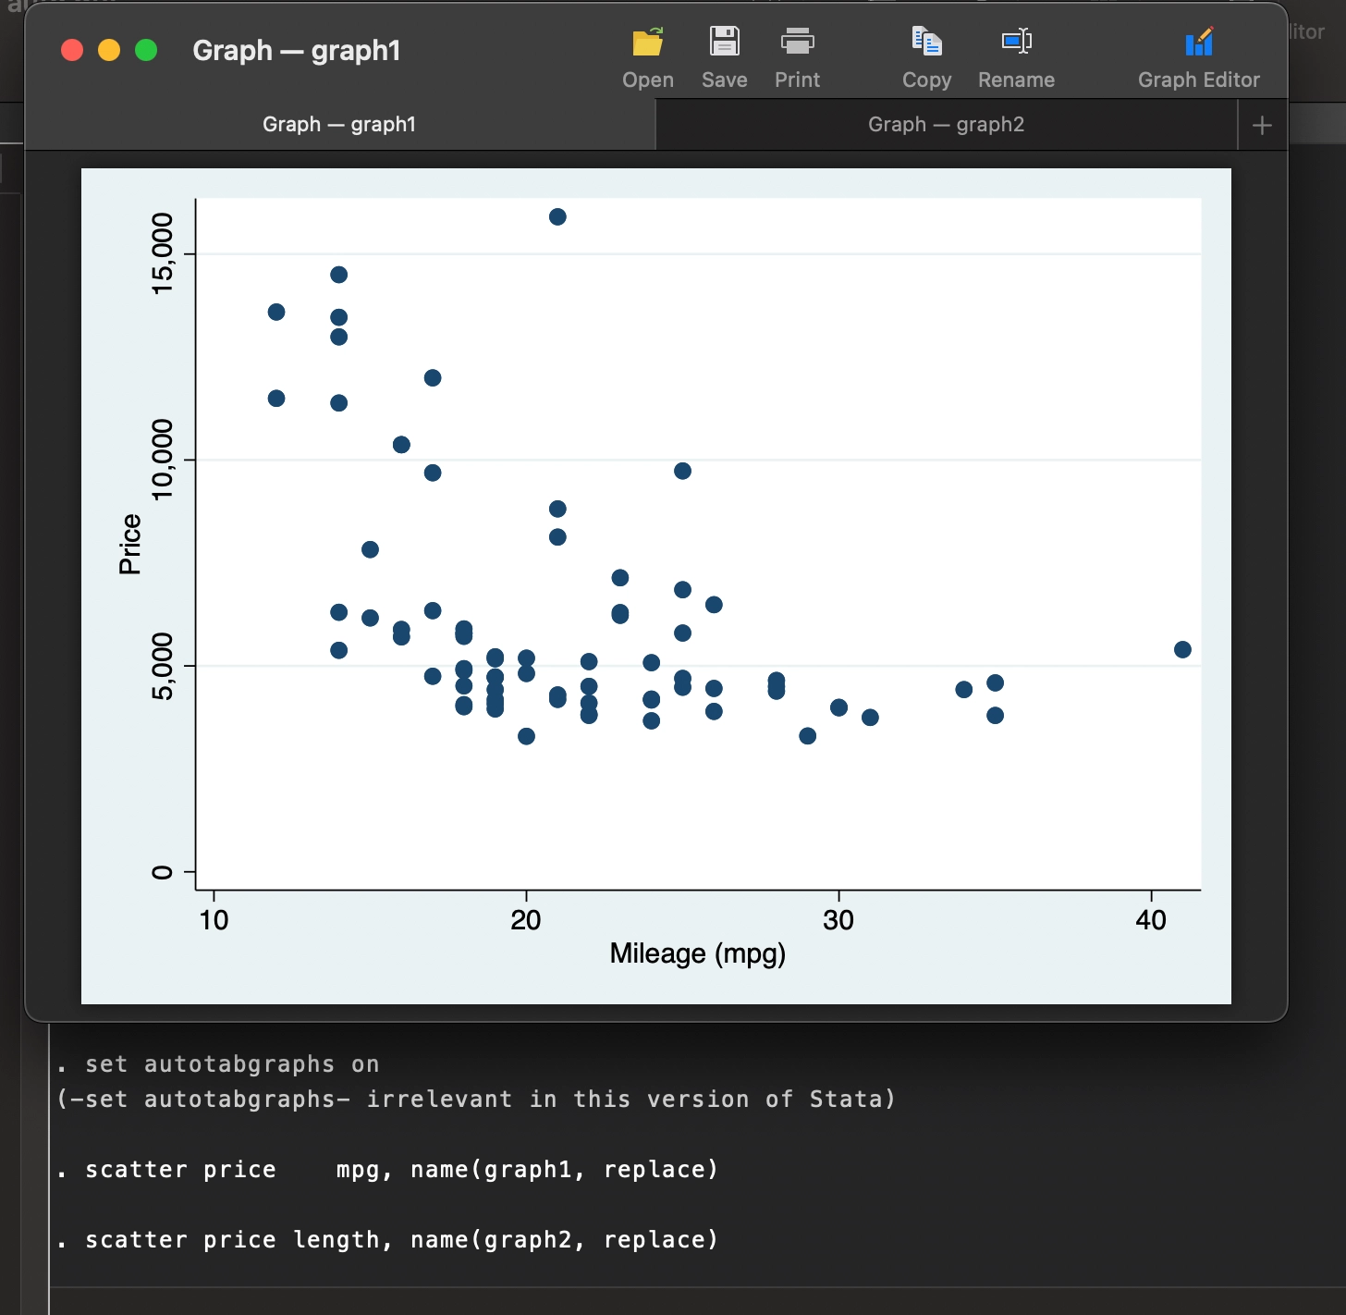
Task: Save the graph with the floppy disk icon
Action: pos(724,43)
